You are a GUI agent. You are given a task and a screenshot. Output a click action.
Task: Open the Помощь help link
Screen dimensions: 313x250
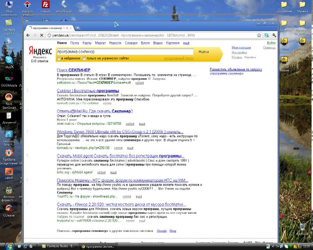point(269,48)
